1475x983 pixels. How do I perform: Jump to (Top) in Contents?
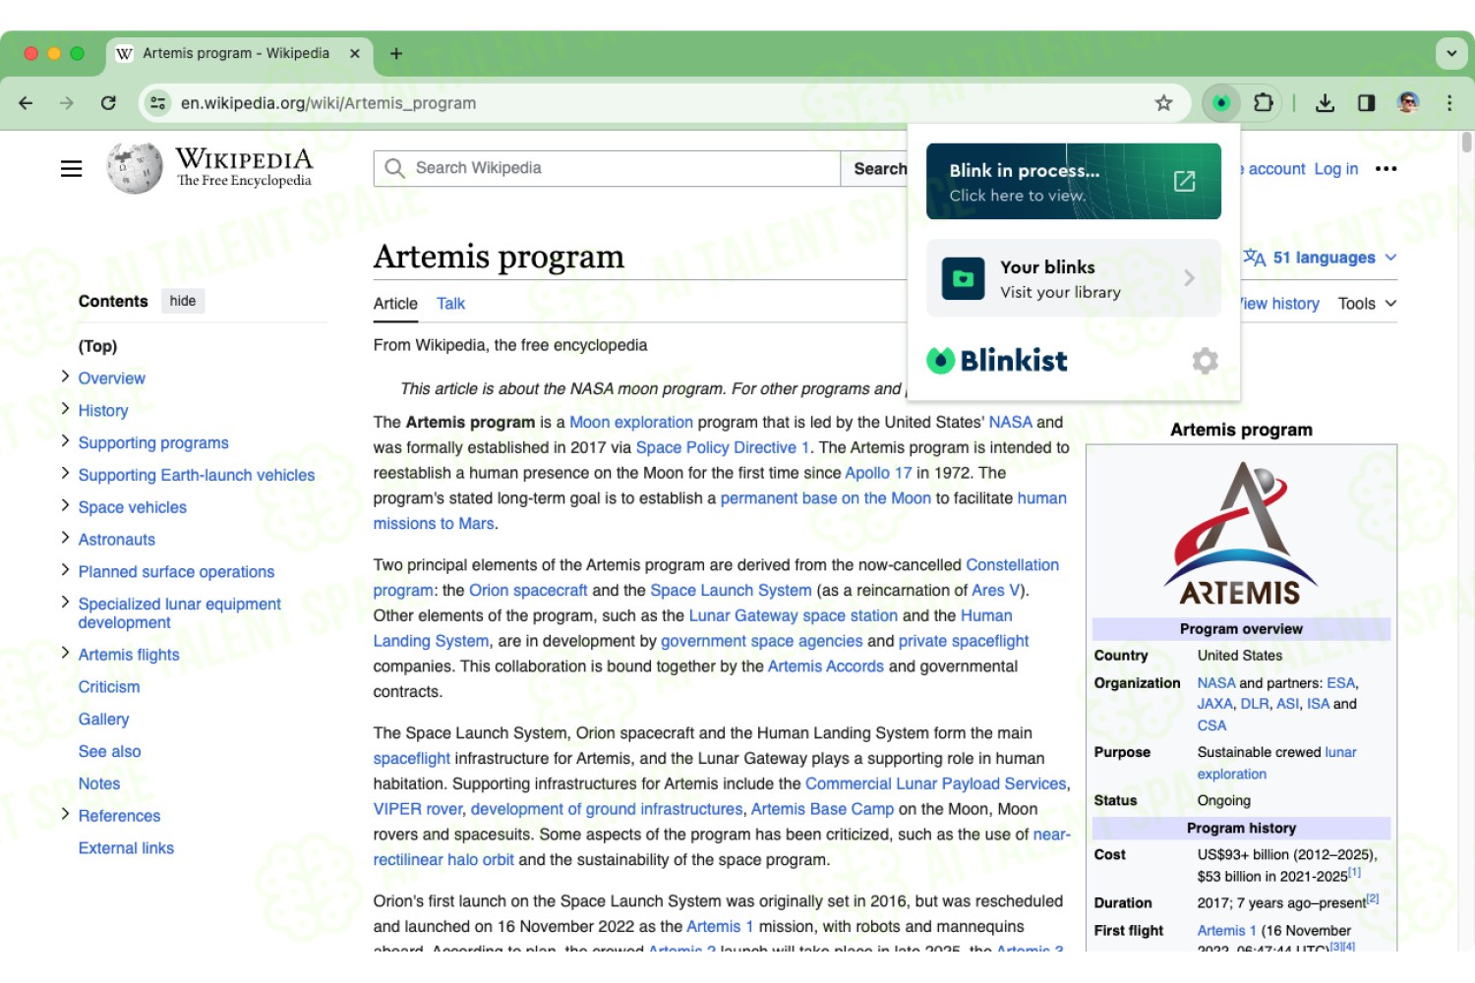(98, 346)
